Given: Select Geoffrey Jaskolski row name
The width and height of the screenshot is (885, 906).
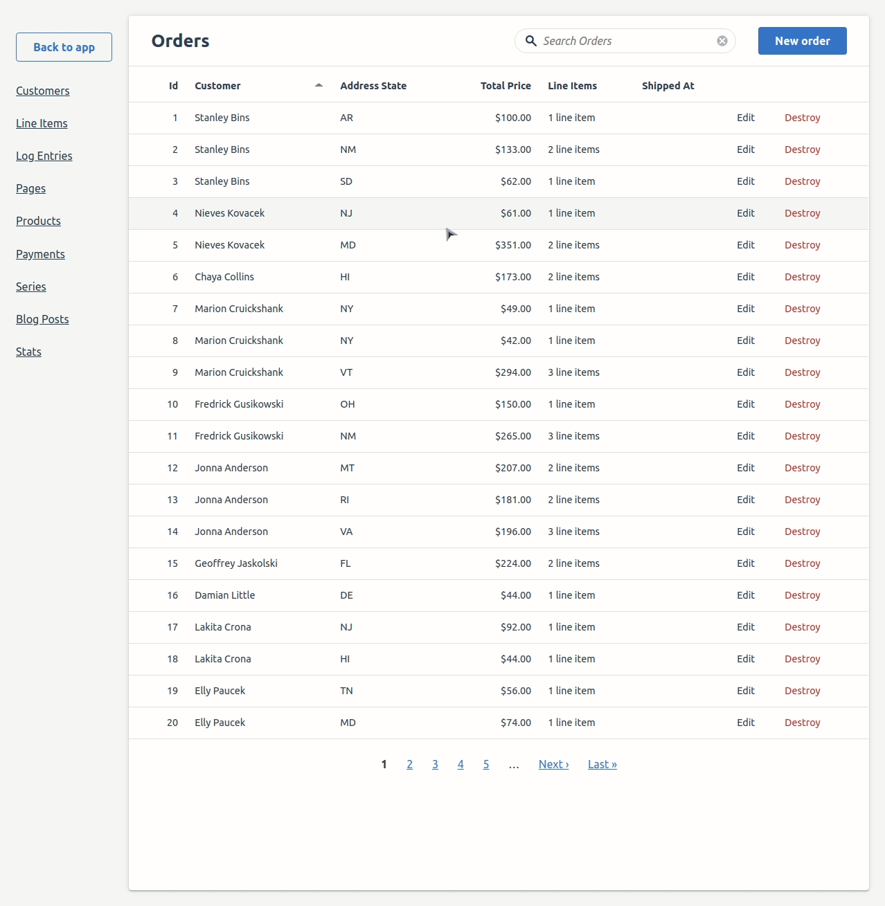Looking at the screenshot, I should click(x=236, y=563).
